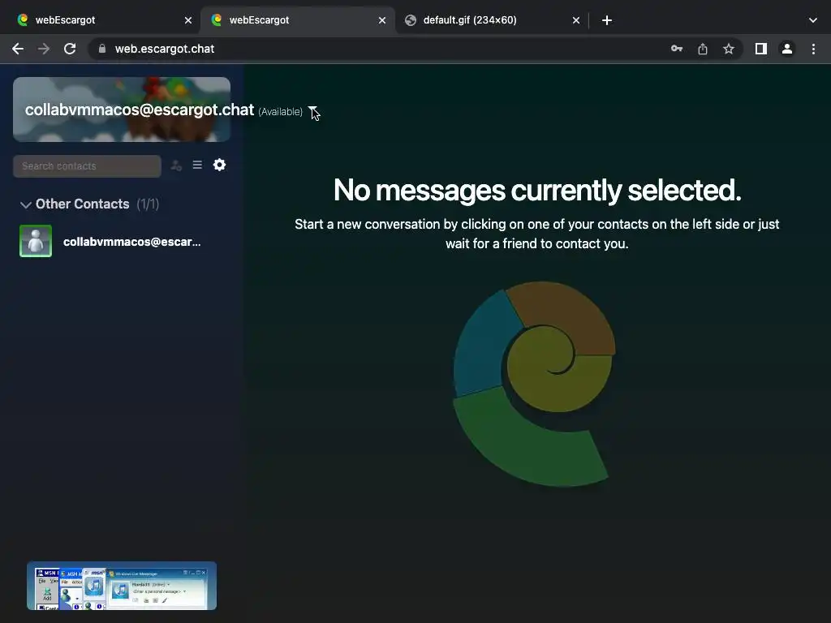Screen dimensions: 831x623
Task: Click the profile banner background image
Action: pyautogui.click(x=122, y=110)
